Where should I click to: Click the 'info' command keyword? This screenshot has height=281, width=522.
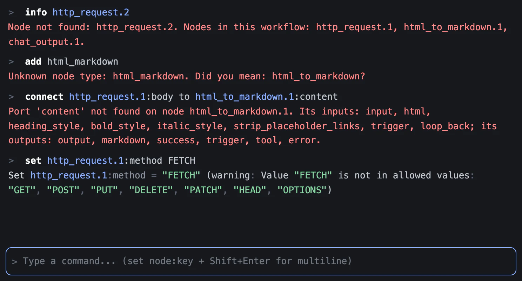click(x=36, y=13)
